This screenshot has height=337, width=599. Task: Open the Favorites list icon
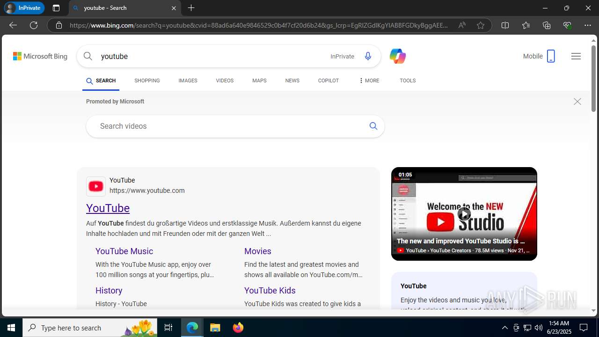point(526,25)
